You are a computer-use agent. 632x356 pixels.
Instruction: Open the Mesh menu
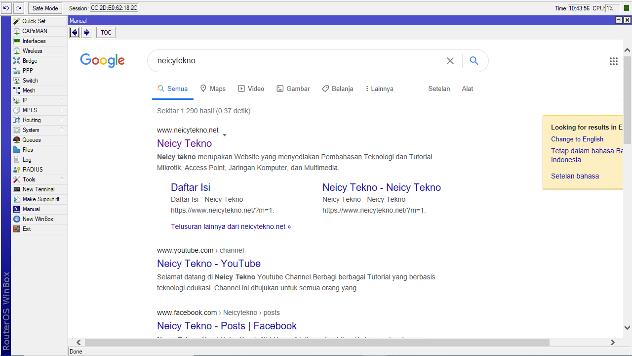39,90
